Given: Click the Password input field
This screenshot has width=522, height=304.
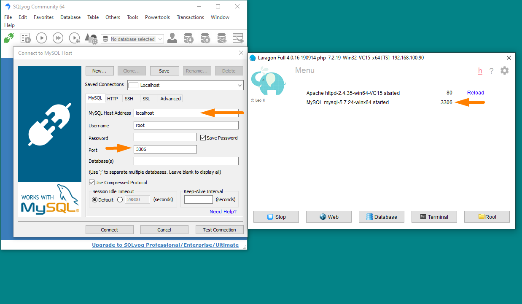Looking at the screenshot, I should [165, 137].
